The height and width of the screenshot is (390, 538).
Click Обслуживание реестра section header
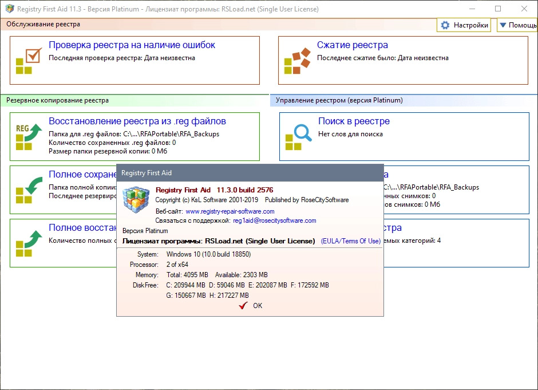pos(43,24)
